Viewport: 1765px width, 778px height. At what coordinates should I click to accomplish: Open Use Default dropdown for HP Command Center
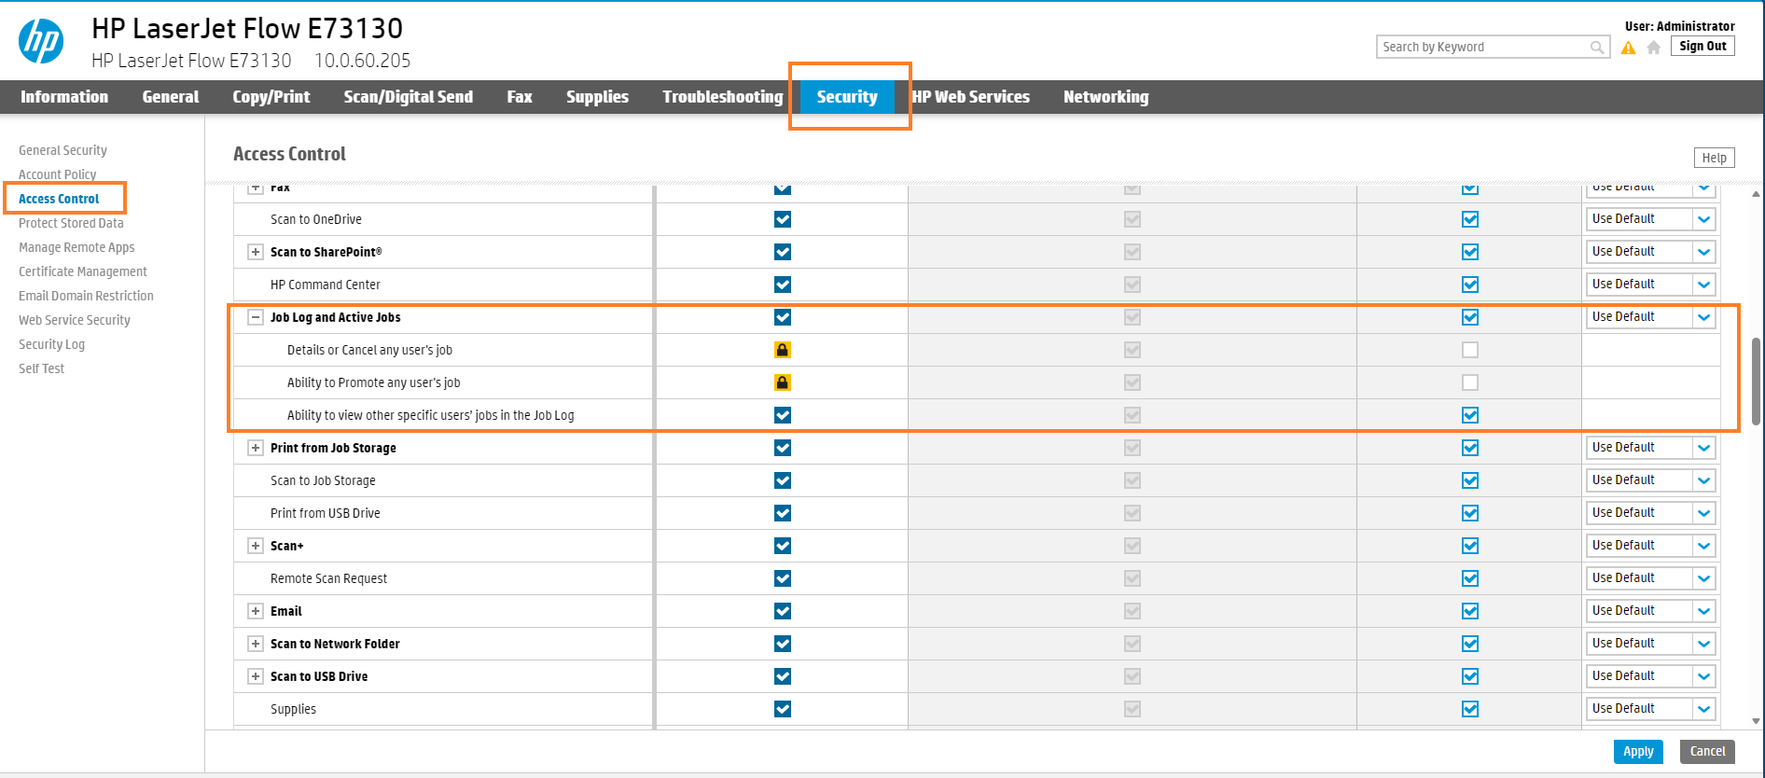pos(1651,285)
